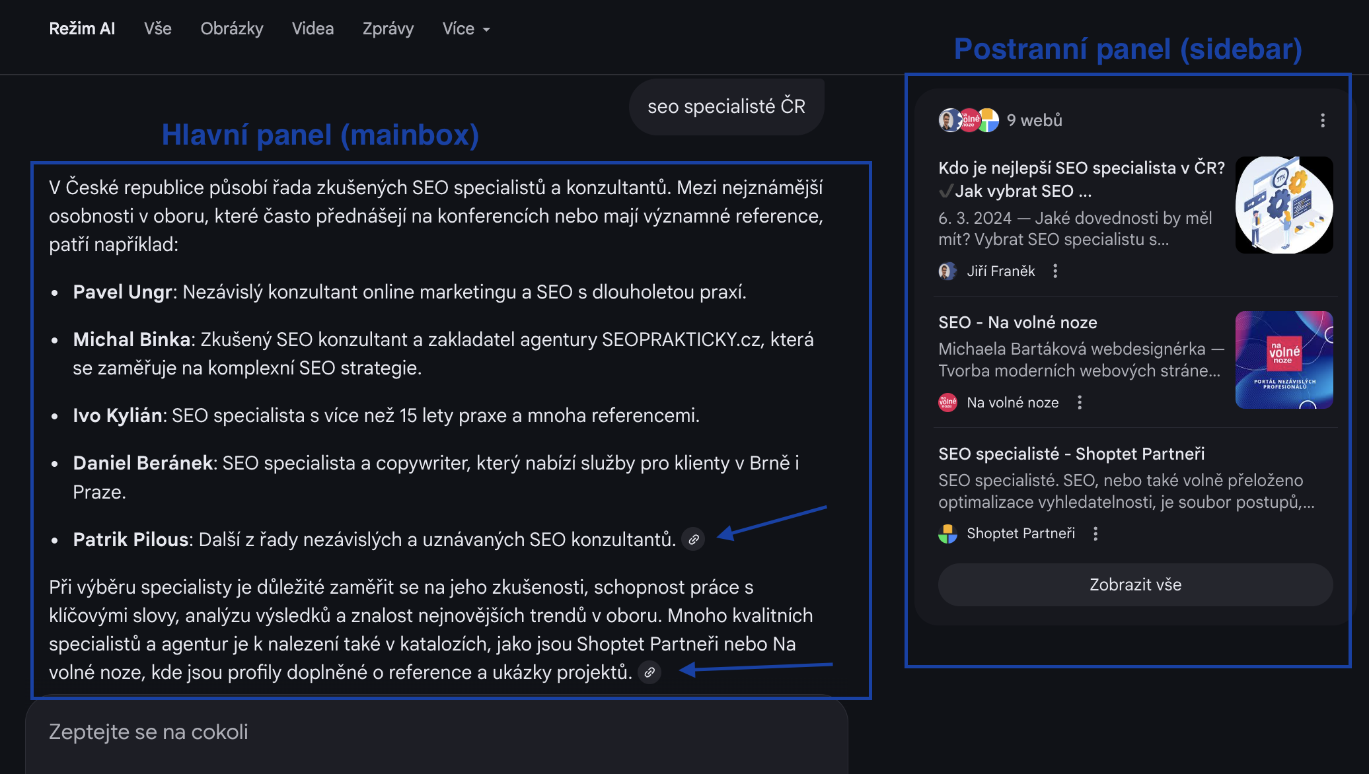Viewport: 1369px width, 774px height.
Task: Expand the Více dropdown menu
Action: pyautogui.click(x=466, y=29)
